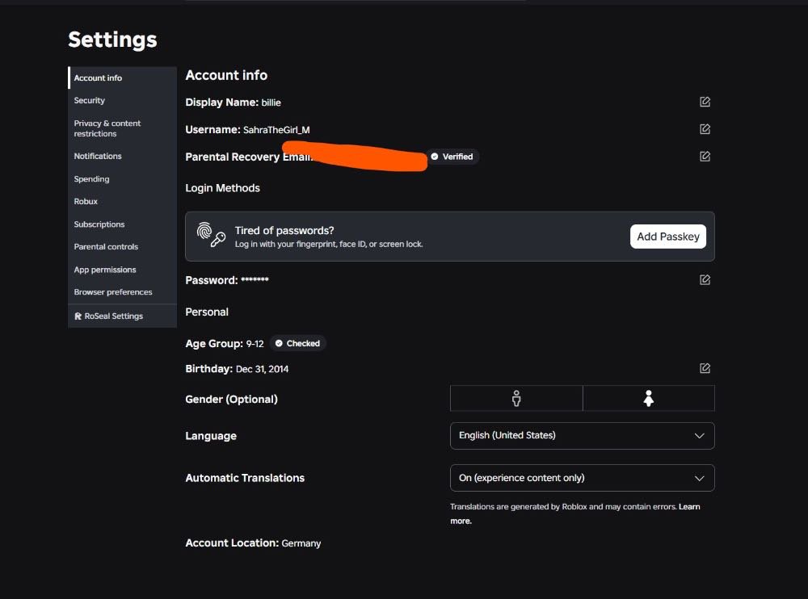808x599 pixels.
Task: Go to the Robux settings section
Action: click(86, 201)
